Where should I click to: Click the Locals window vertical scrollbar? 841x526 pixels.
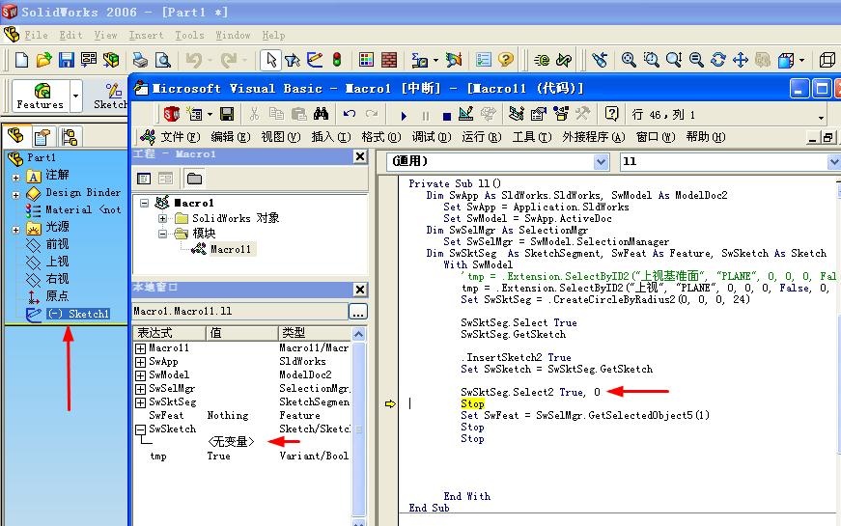[359, 429]
